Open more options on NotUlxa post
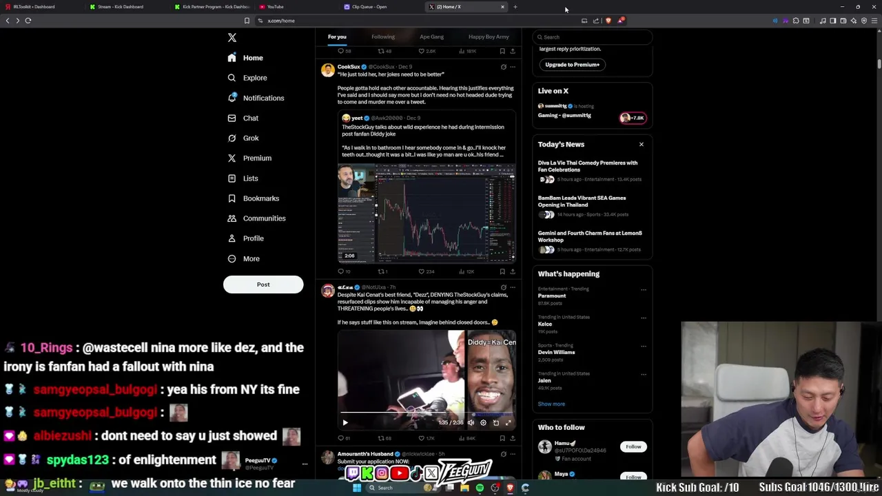882x496 pixels. (x=512, y=287)
